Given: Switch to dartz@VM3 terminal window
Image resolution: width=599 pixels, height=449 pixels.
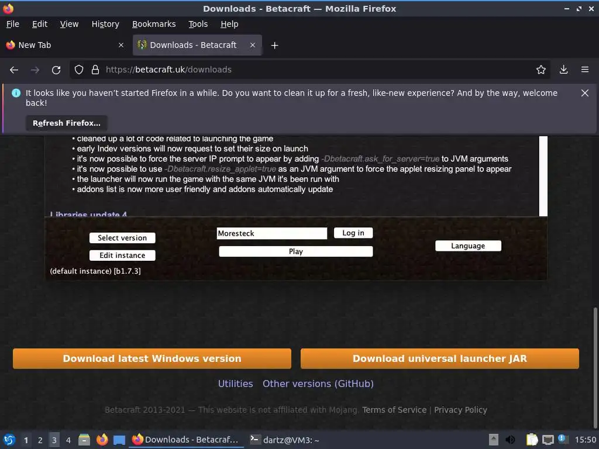Looking at the screenshot, I should [285, 440].
